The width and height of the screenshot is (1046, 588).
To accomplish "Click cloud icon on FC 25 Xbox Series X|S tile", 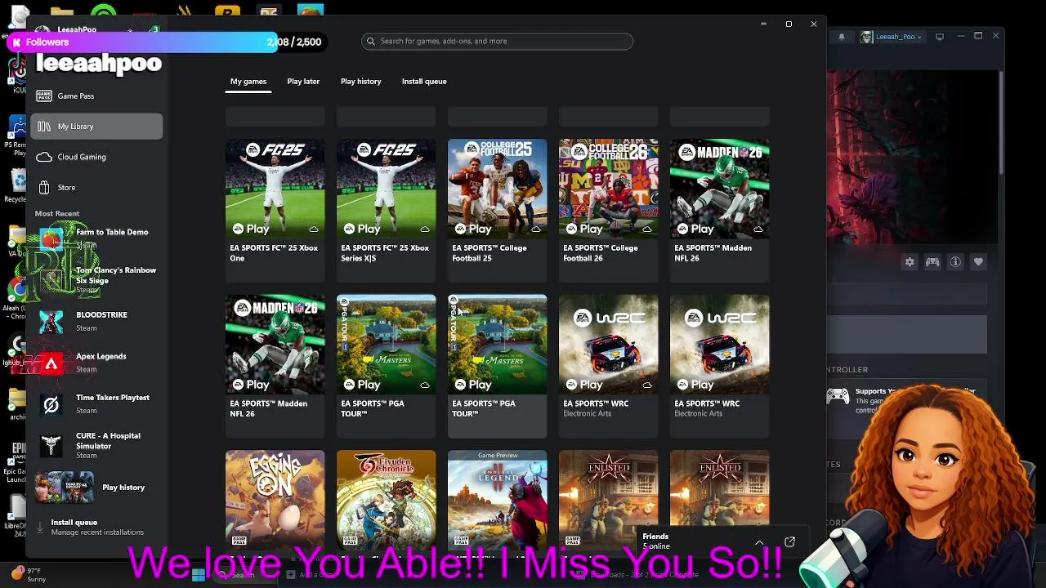I will (x=424, y=229).
